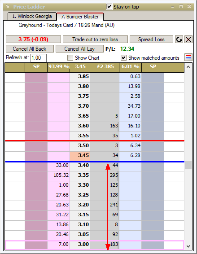Maximize the Price Ladder window
The image size is (197, 254).
181,7
